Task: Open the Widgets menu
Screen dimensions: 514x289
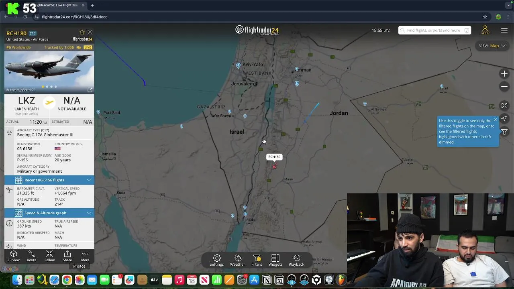Action: [x=275, y=260]
